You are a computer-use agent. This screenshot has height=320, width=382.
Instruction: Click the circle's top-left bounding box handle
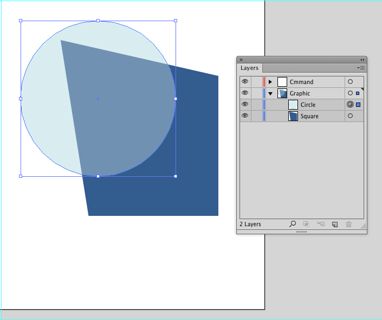coord(21,21)
